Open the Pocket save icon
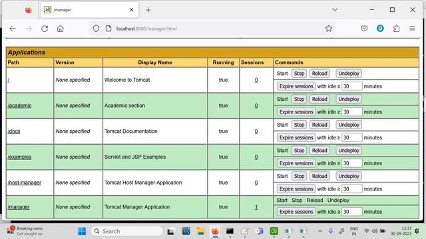426x239 pixels. click(x=364, y=29)
